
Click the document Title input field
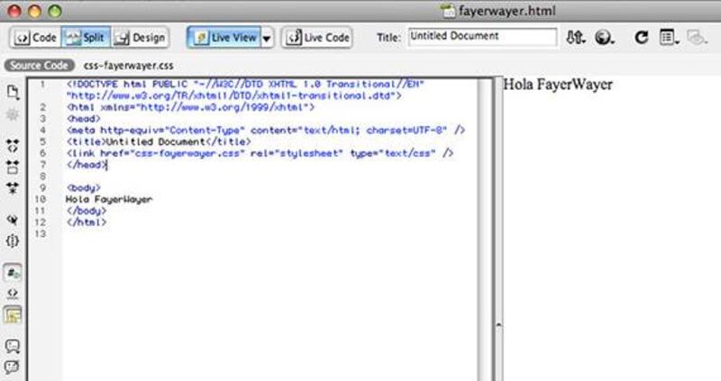click(x=481, y=37)
